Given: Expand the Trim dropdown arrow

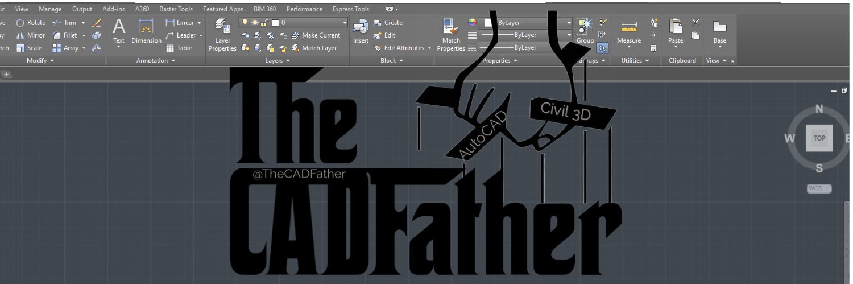Looking at the screenshot, I should (x=83, y=23).
